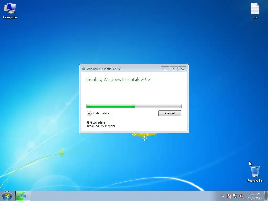Show hidden system tray icons arrow
Screen dimensions: 268x201
click(222, 196)
